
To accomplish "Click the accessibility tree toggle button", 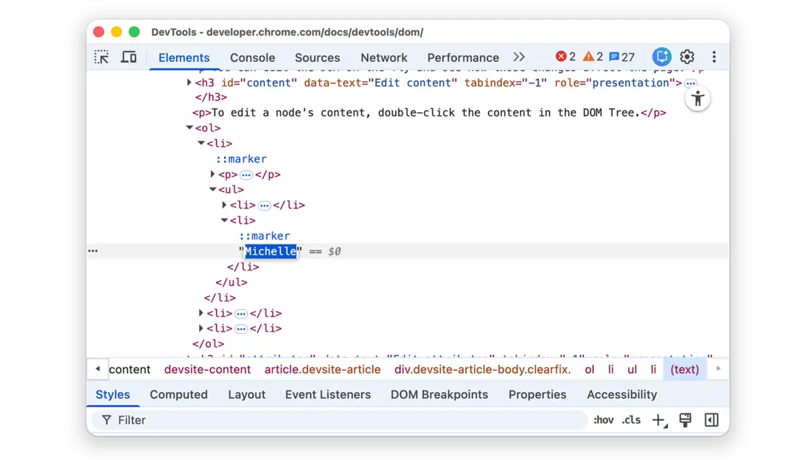I will click(x=697, y=98).
